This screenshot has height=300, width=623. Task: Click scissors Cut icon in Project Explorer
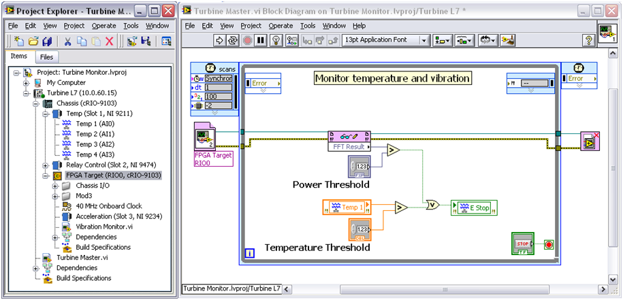(x=68, y=41)
